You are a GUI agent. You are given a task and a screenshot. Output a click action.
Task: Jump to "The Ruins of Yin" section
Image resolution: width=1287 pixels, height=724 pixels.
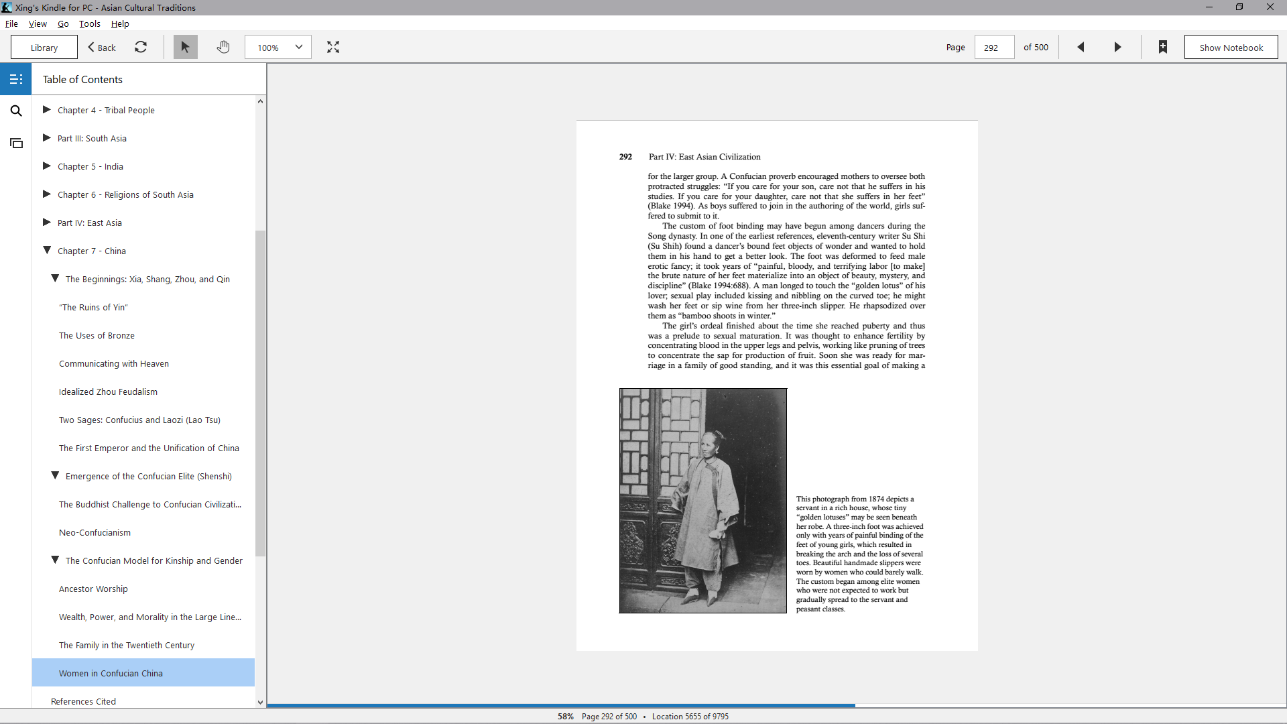click(x=93, y=307)
